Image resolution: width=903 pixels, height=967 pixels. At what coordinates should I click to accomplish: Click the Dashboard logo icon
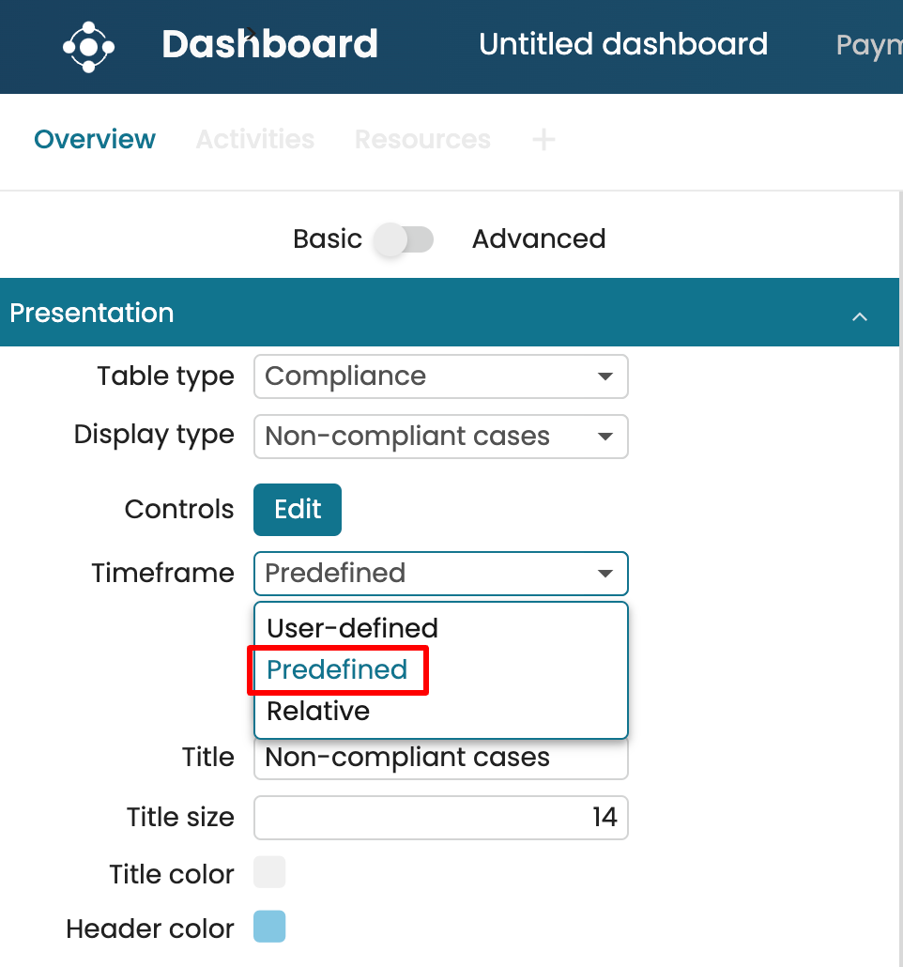tap(88, 46)
